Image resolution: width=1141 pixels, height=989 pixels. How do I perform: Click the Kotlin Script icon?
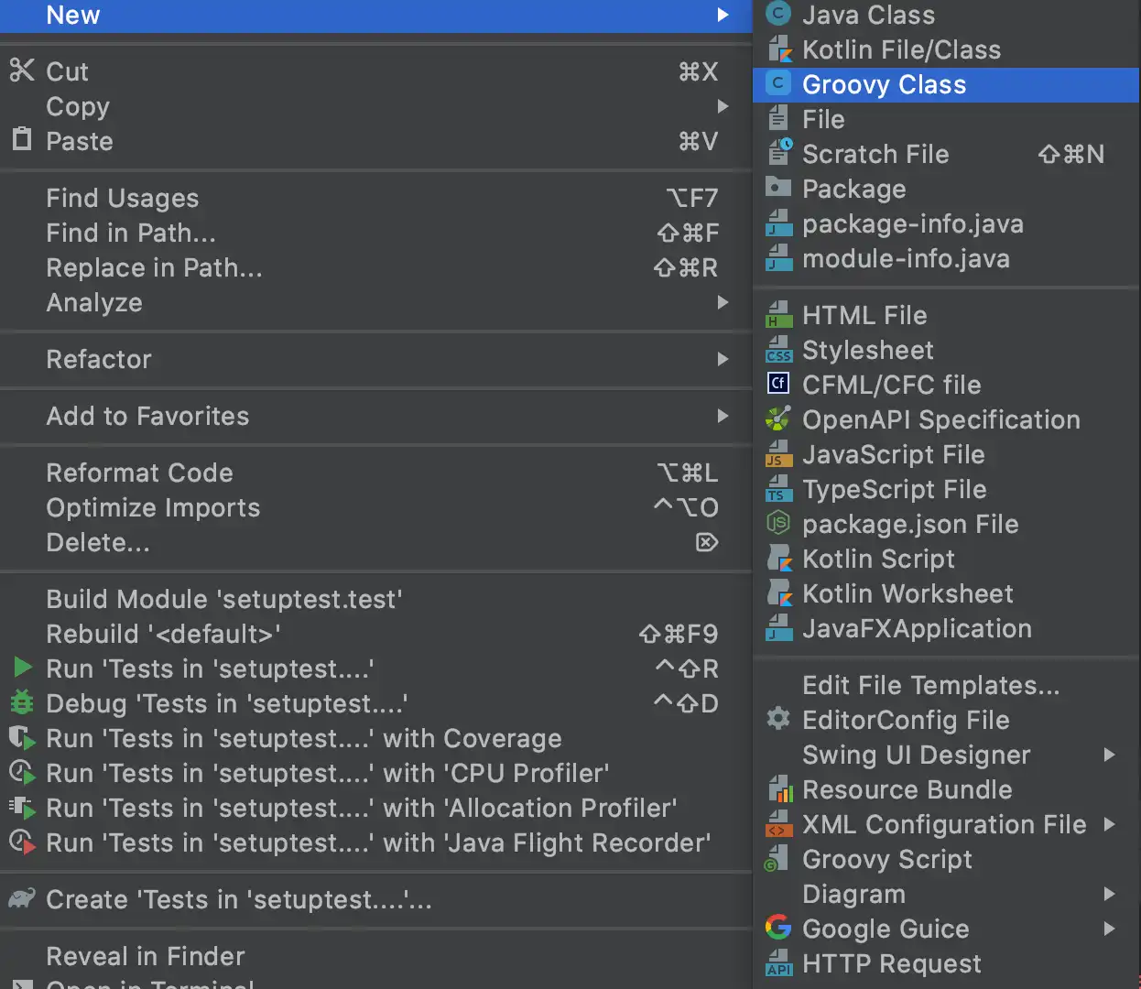(778, 559)
